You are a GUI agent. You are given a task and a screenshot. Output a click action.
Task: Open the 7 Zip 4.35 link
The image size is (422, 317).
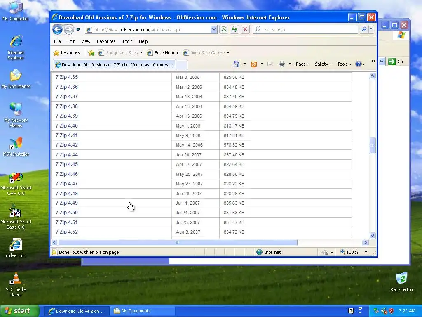pos(67,77)
